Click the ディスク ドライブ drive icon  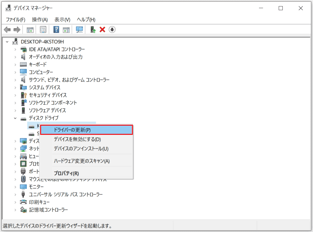click(x=23, y=119)
